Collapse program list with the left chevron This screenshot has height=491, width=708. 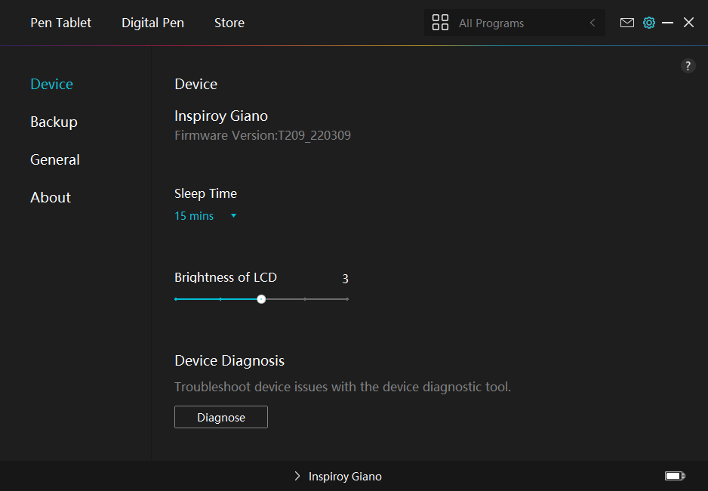pyautogui.click(x=593, y=23)
